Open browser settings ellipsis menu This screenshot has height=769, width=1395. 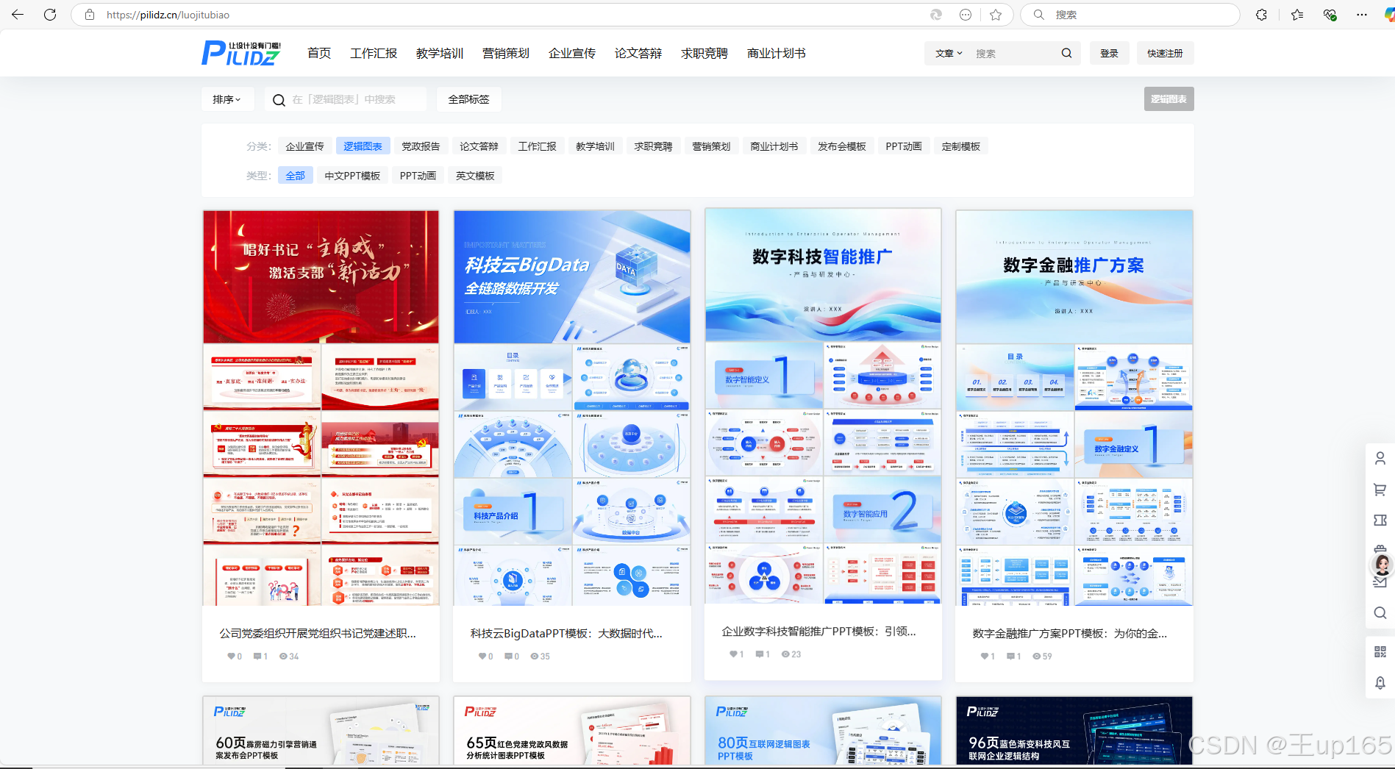tap(1362, 15)
